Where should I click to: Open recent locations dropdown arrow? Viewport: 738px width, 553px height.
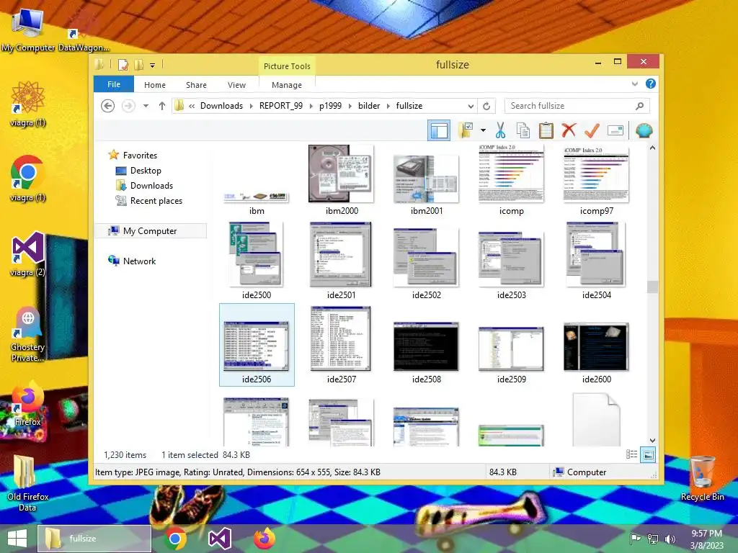[146, 106]
